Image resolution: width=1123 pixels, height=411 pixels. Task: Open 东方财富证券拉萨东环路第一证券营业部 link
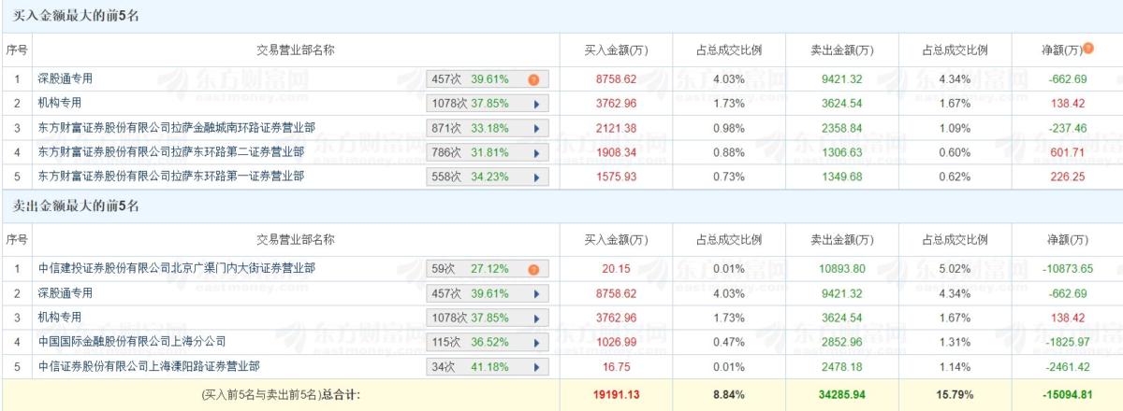coord(171,175)
